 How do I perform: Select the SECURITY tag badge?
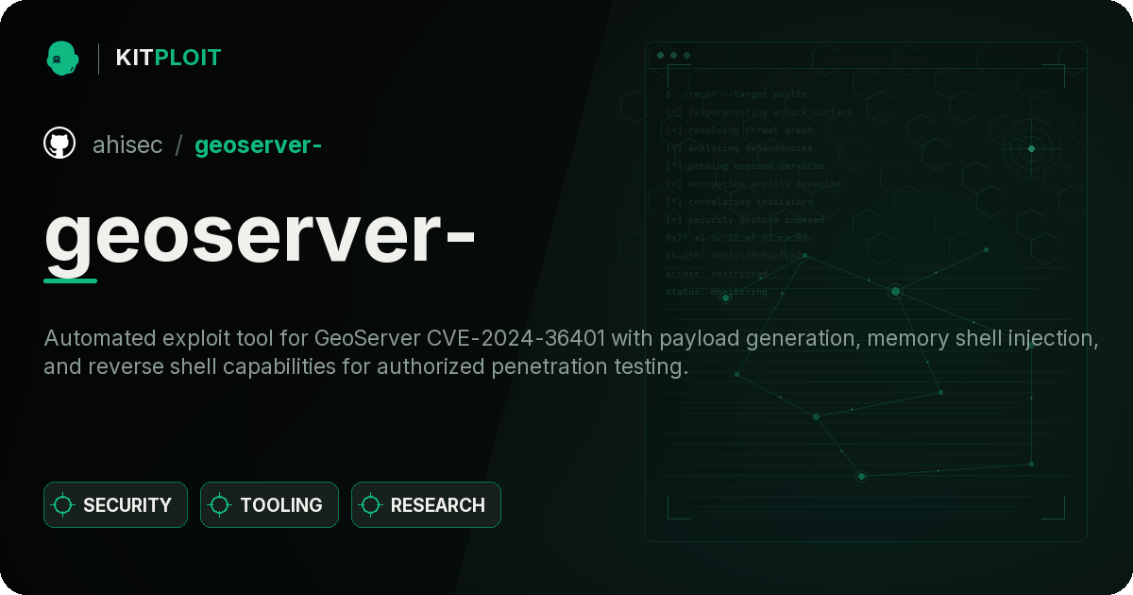click(x=115, y=505)
